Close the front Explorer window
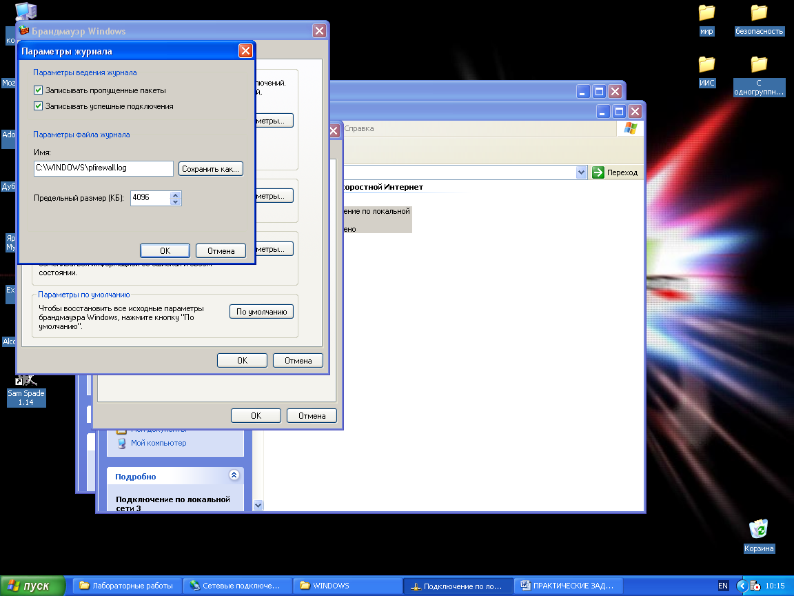Viewport: 794px width, 596px height. [635, 112]
